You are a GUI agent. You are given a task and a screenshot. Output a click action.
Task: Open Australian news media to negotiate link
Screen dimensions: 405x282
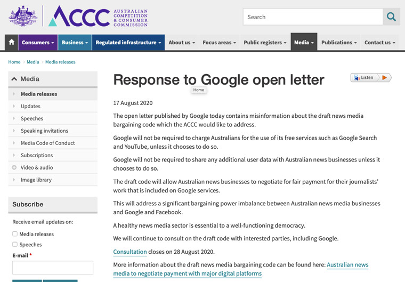click(241, 269)
